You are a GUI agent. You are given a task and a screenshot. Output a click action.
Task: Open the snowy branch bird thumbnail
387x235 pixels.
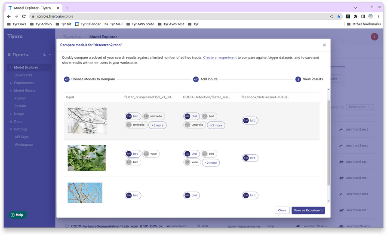click(87, 120)
